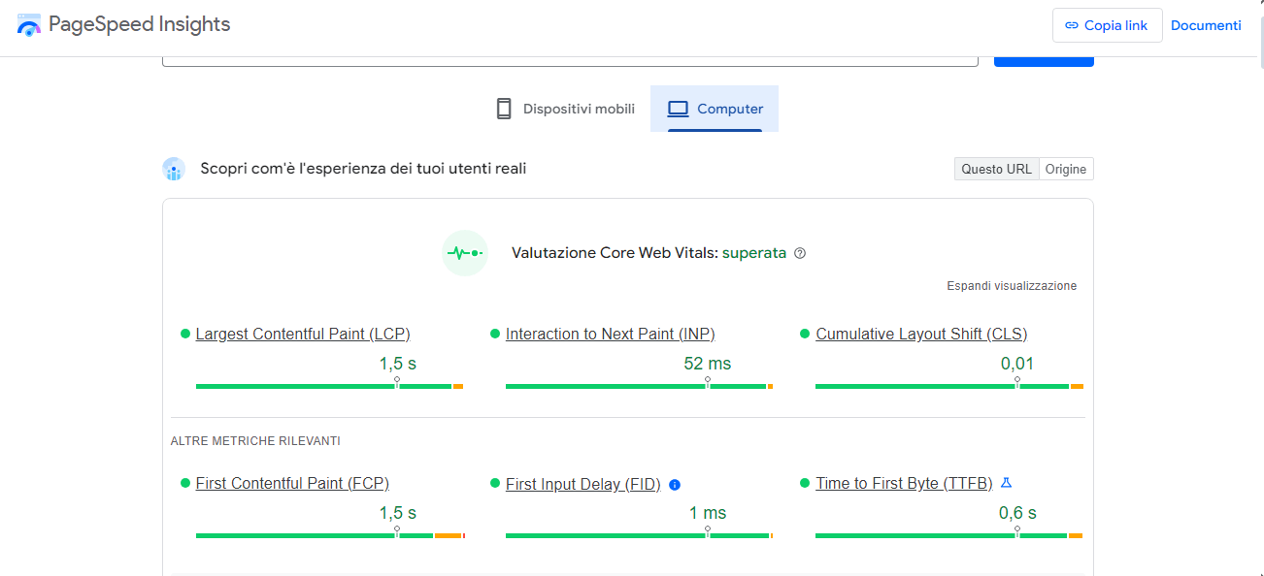The height and width of the screenshot is (576, 1264).
Task: Click the LCP value 1,5 s
Action: (398, 364)
